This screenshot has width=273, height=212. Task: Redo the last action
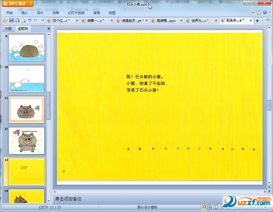36,20
